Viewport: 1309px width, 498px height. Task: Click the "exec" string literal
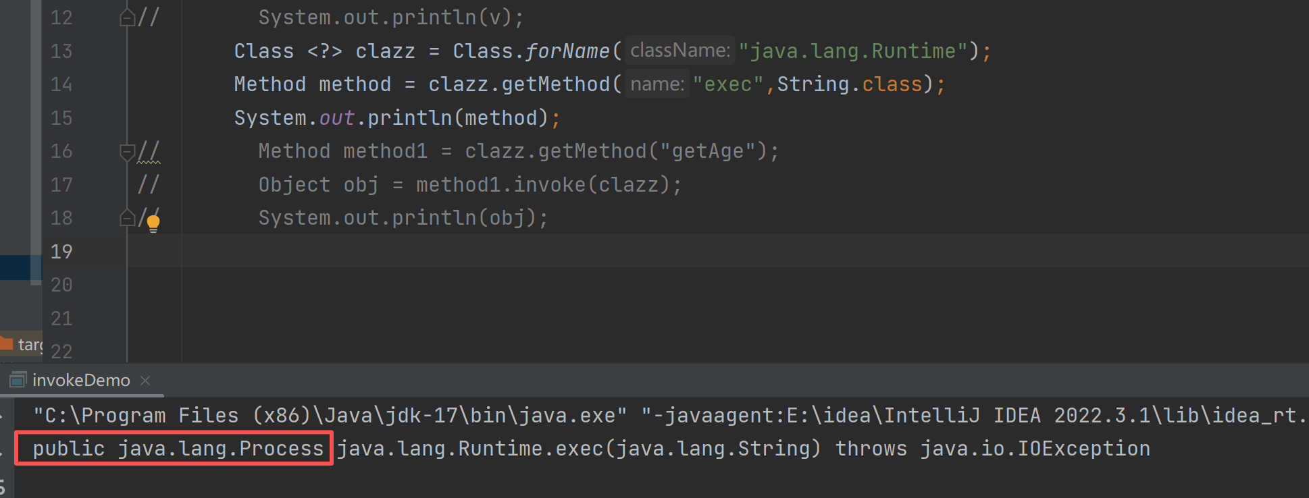(728, 84)
